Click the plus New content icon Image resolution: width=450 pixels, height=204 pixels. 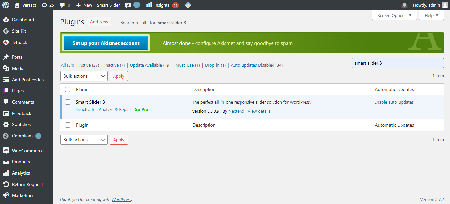coord(78,5)
